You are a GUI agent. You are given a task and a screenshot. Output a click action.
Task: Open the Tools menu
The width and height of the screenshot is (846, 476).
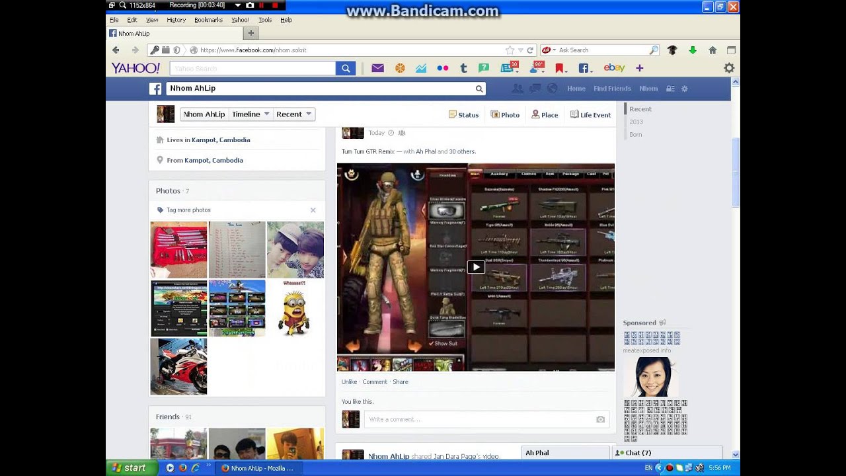click(265, 20)
